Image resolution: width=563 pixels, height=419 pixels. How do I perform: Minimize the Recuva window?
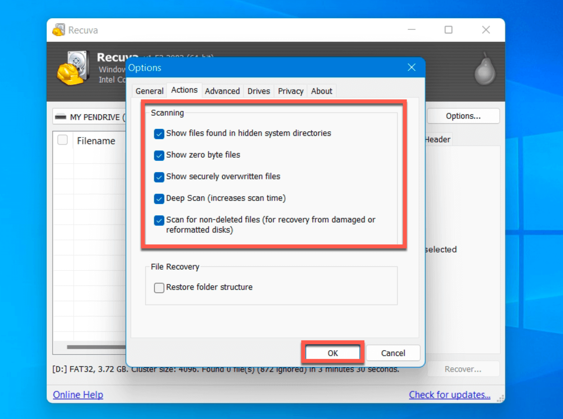[x=412, y=30]
